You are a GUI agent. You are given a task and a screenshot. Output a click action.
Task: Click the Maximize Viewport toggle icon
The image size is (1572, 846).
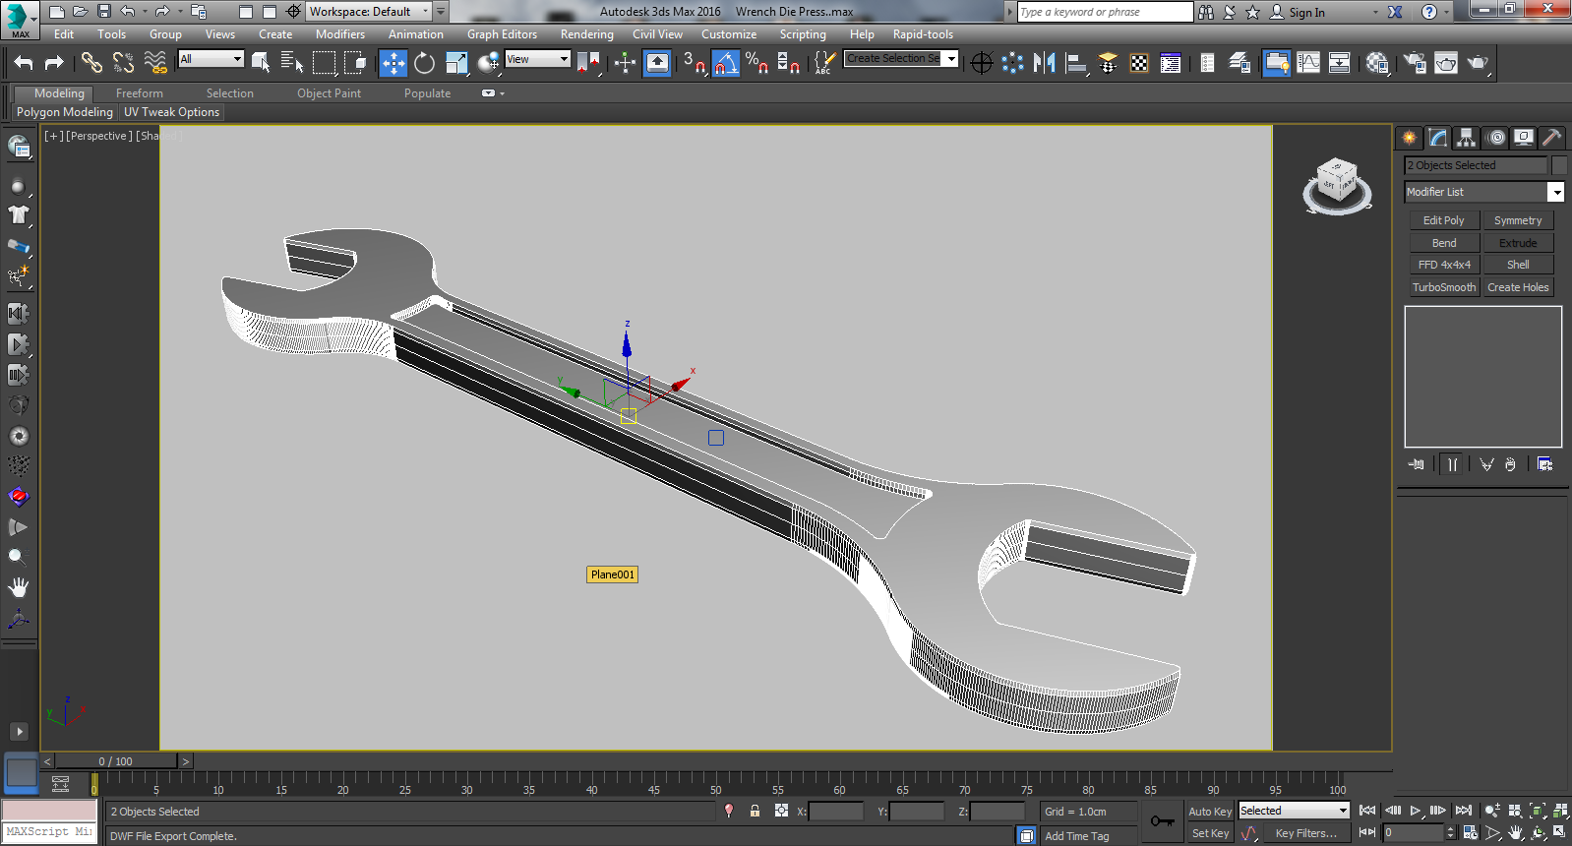1559,832
